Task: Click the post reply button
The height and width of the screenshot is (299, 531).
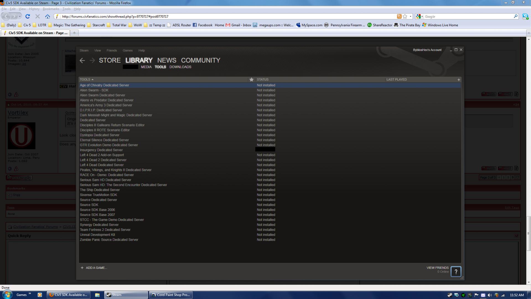Action: tap(19, 178)
